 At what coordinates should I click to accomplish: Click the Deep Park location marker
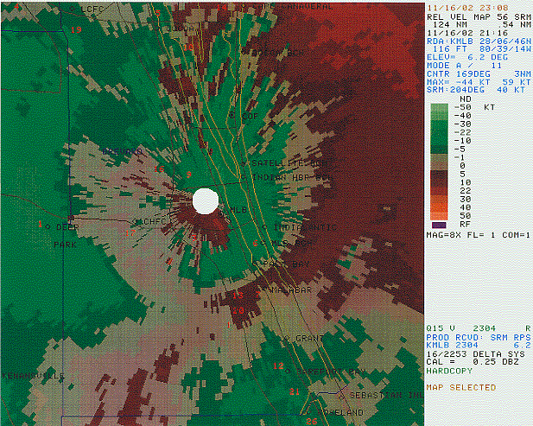48,226
